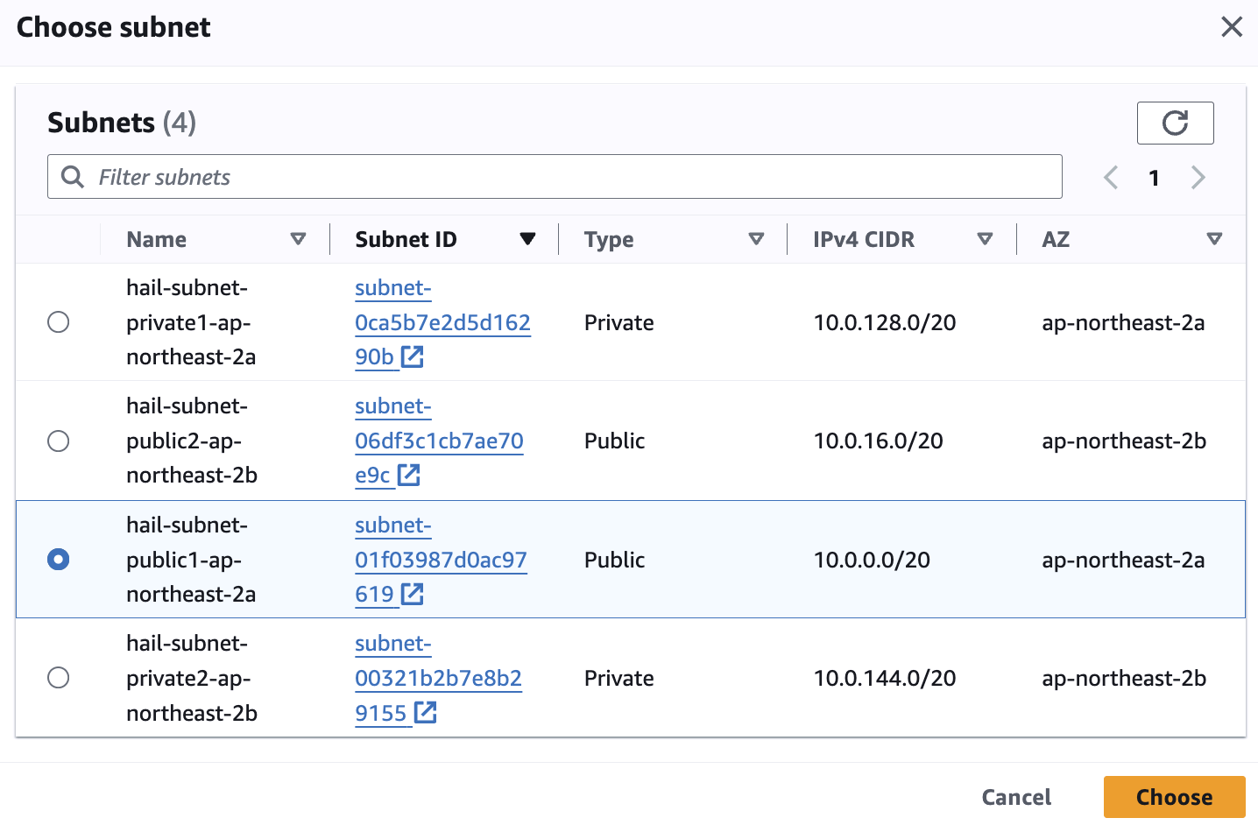This screenshot has height=825, width=1258.
Task: Close the Choose subnet dialog
Action: coord(1232,27)
